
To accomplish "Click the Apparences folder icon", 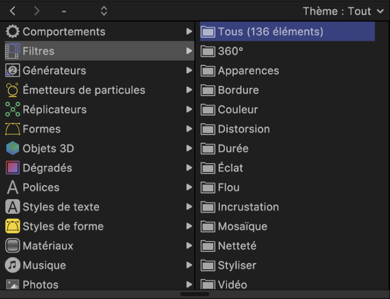I will (208, 71).
